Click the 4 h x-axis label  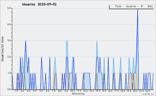click(x=35, y=91)
